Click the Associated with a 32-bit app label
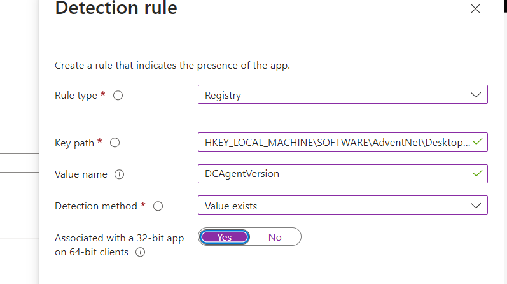Screen dimensions: 507x284 (119, 238)
